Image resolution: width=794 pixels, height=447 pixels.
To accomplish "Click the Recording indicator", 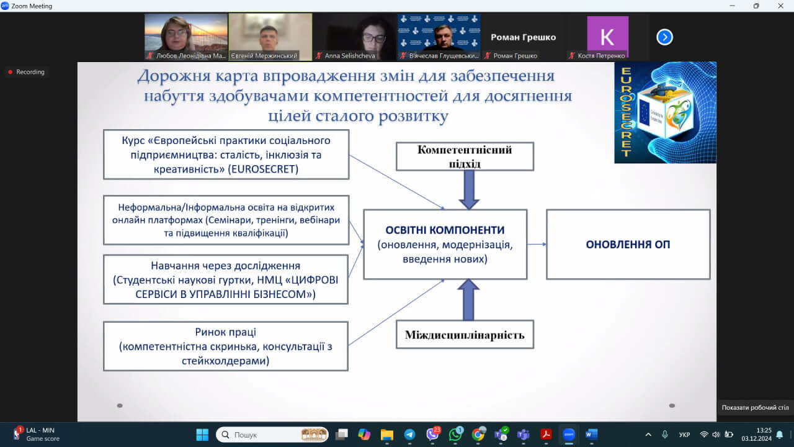I will tap(26, 72).
